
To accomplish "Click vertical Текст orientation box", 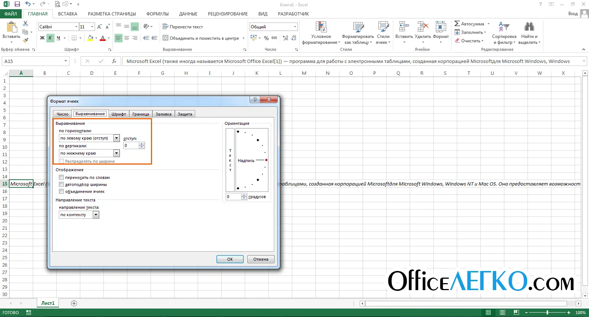I will tap(230, 160).
